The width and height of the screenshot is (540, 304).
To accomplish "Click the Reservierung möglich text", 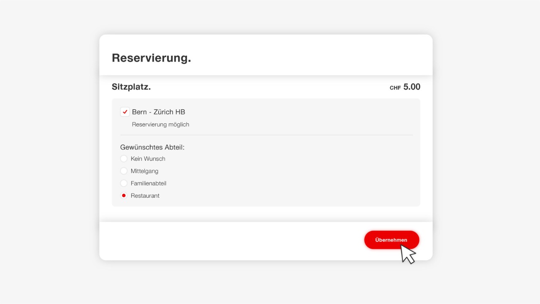I will tap(160, 124).
